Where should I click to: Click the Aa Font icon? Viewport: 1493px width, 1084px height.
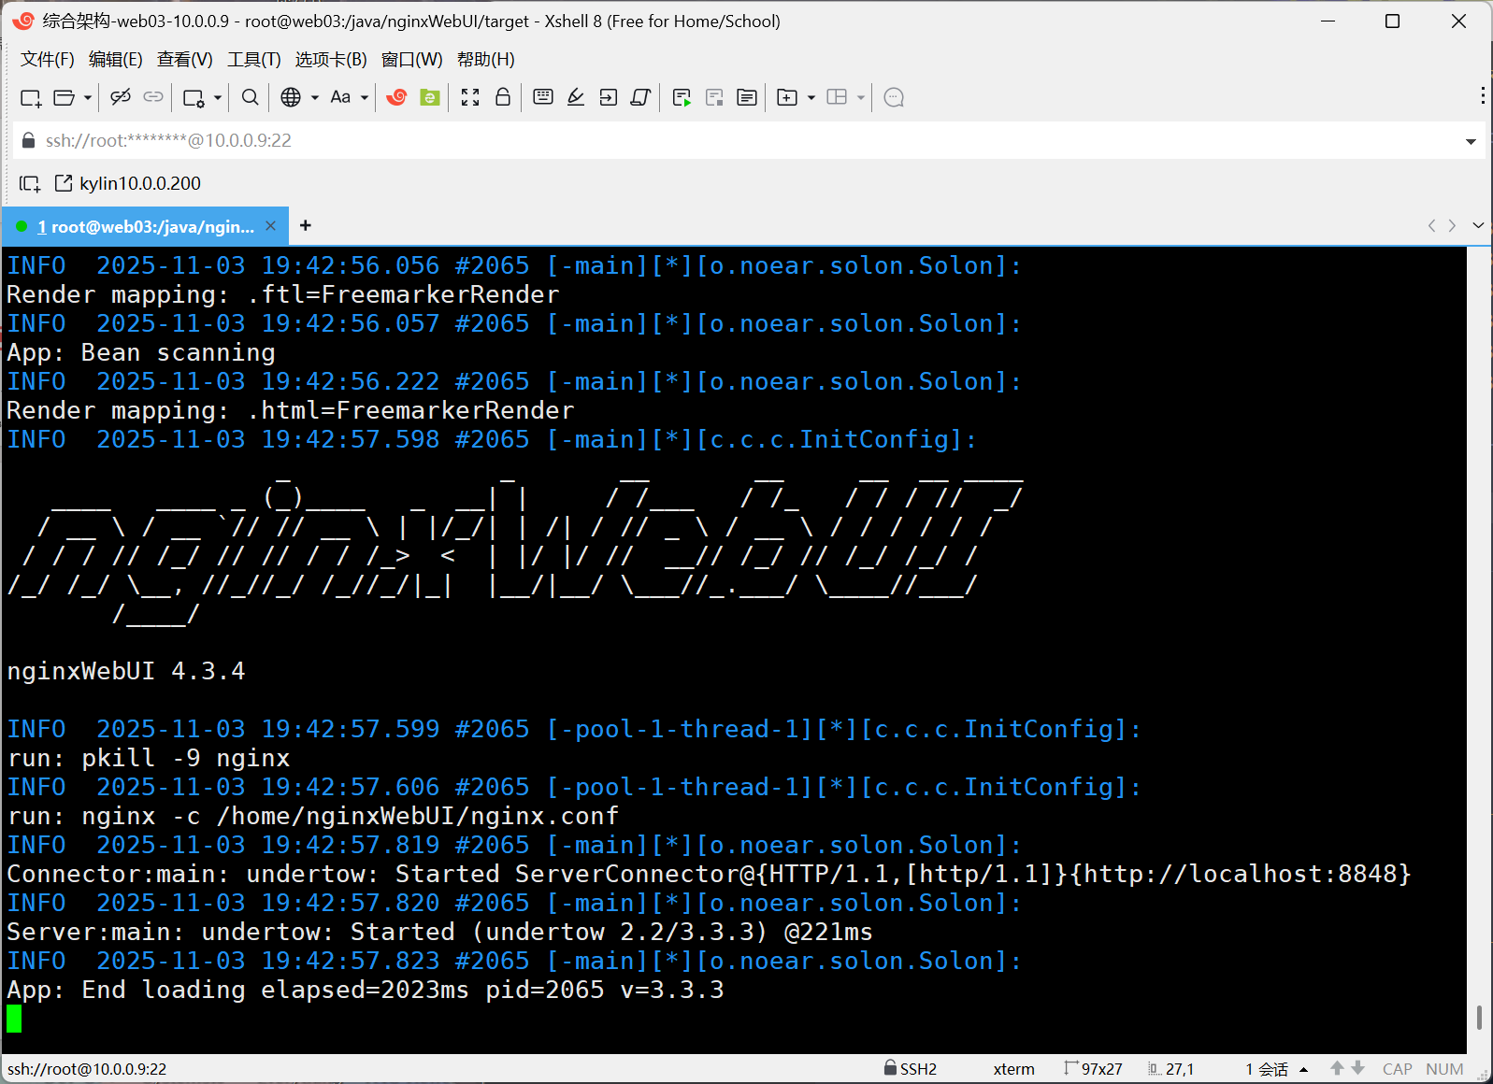coord(340,97)
